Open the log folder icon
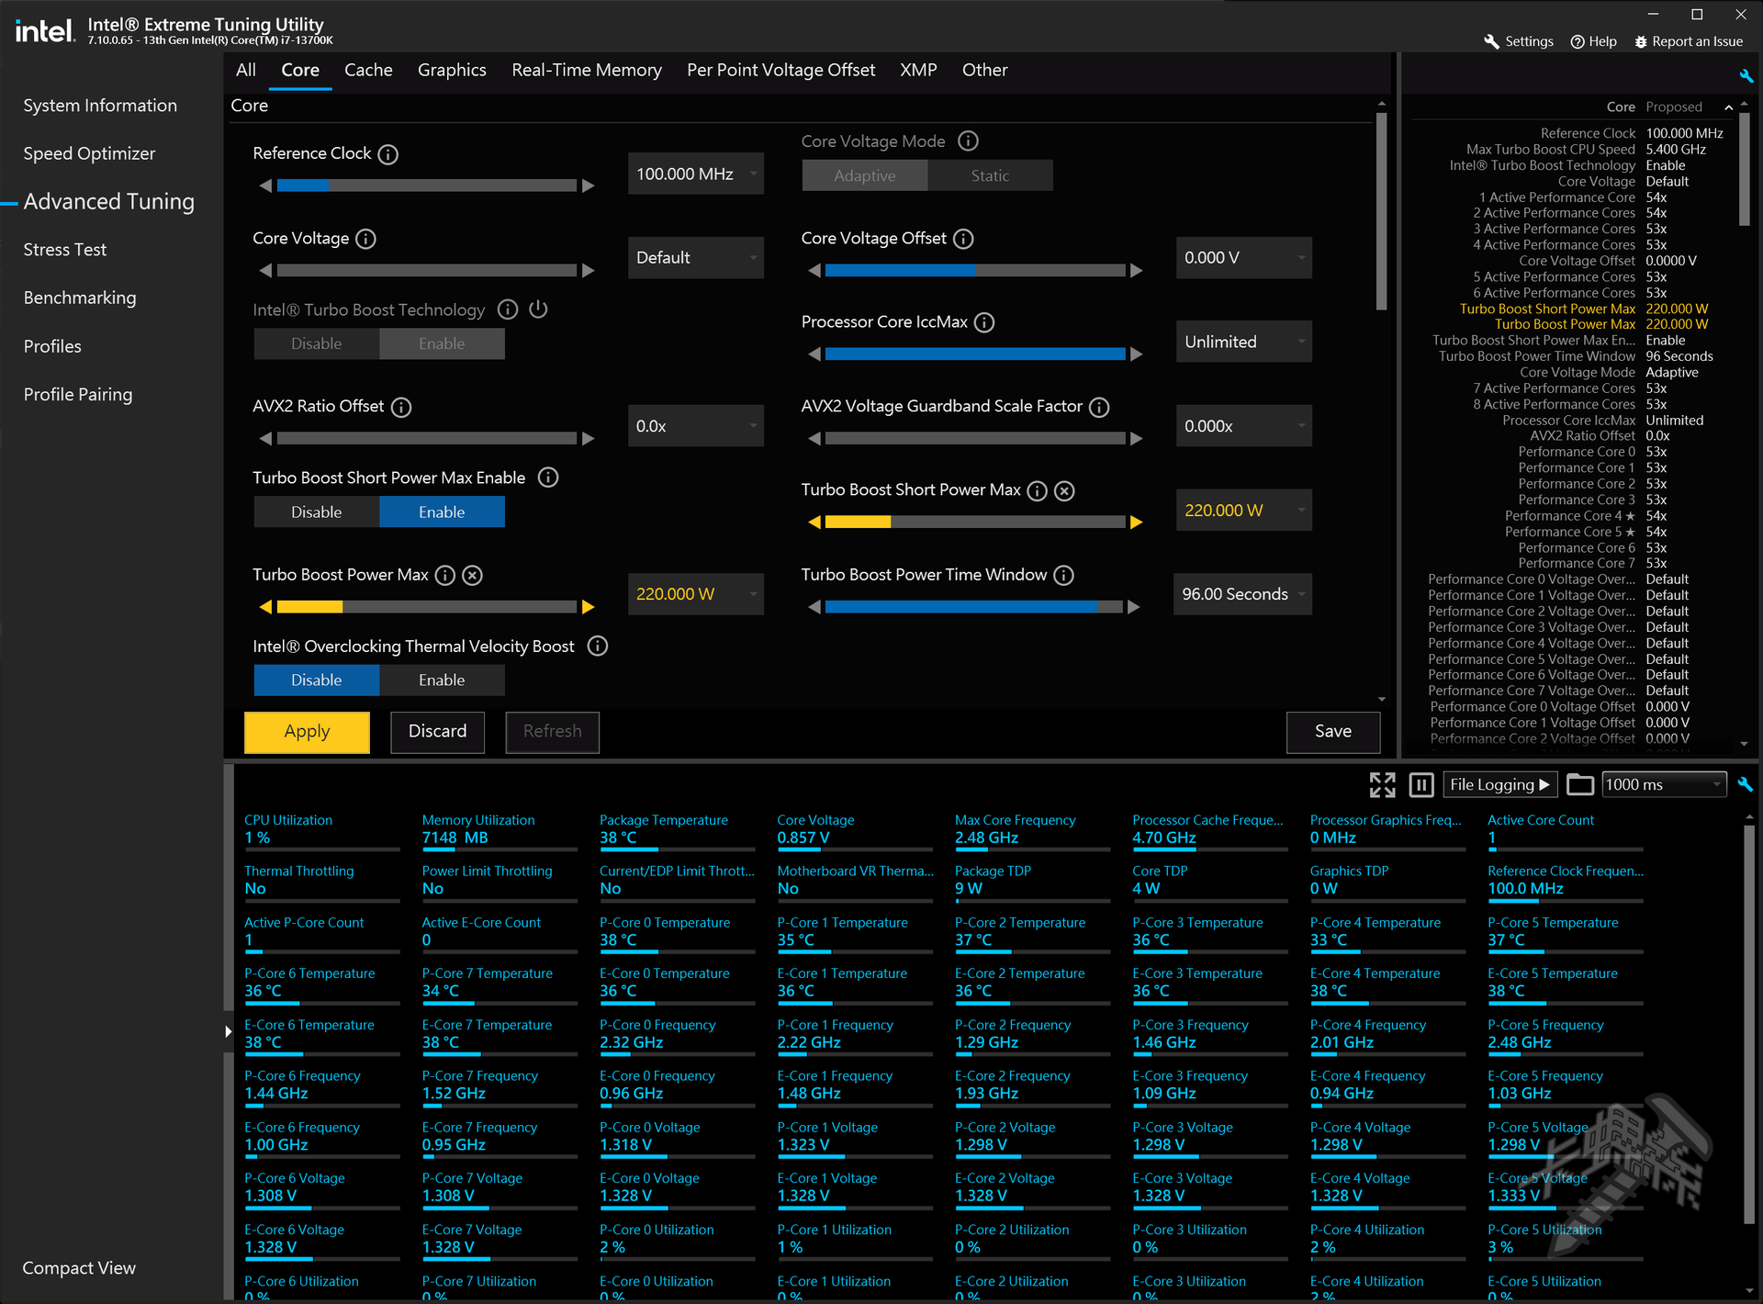1763x1304 pixels. click(1579, 784)
